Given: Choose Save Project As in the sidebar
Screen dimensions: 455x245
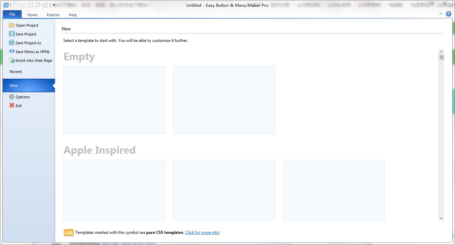Looking at the screenshot, I should 11,43.
